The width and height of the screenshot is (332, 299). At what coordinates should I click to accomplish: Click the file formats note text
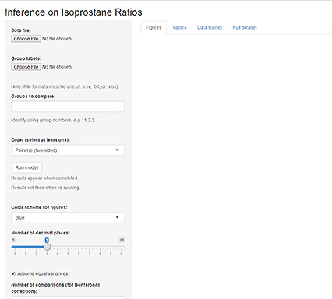[x=65, y=86]
